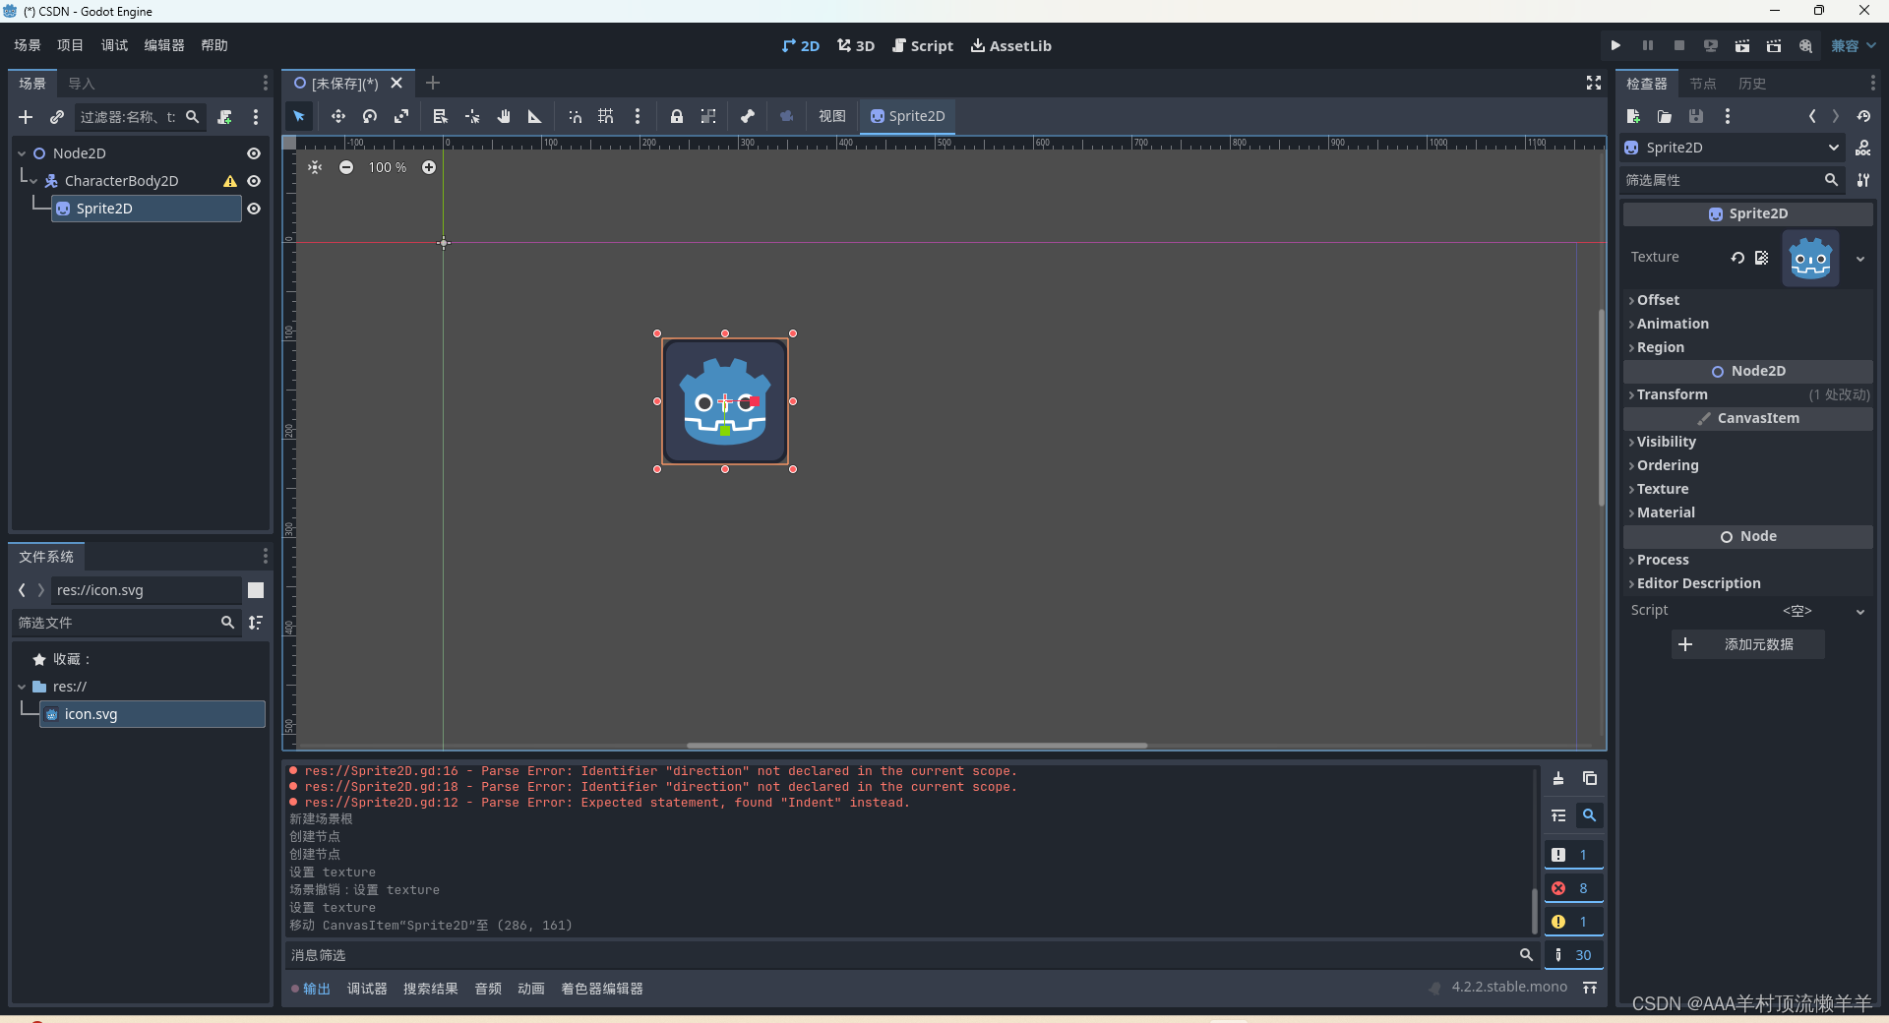Switch to the 节点 dock tab

[1703, 84]
